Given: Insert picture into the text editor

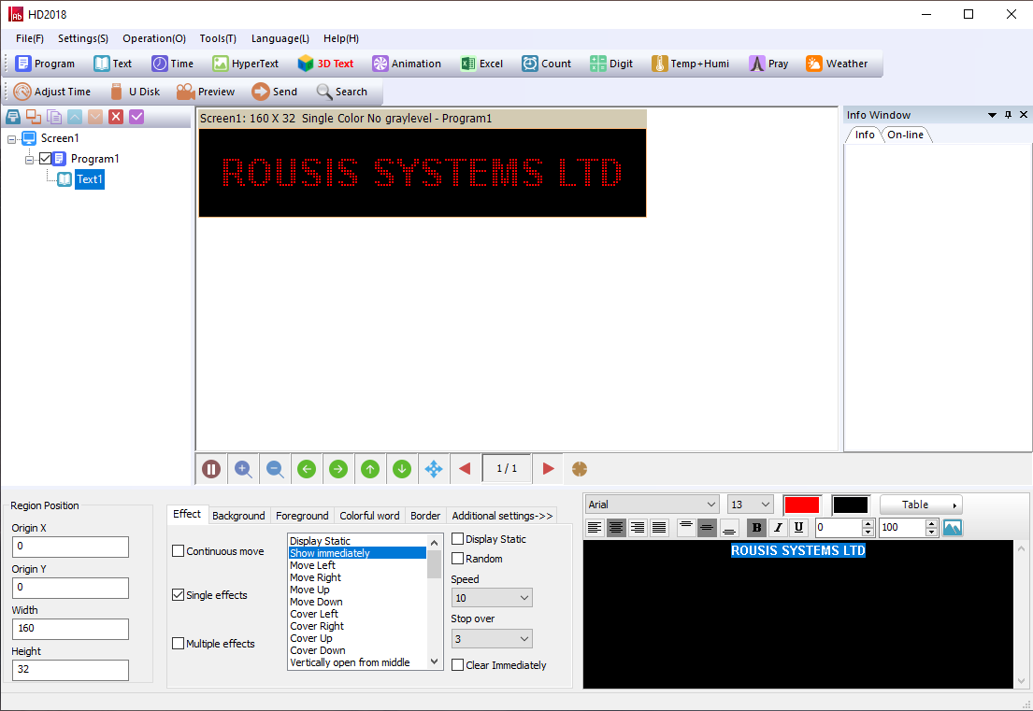Looking at the screenshot, I should pos(953,527).
